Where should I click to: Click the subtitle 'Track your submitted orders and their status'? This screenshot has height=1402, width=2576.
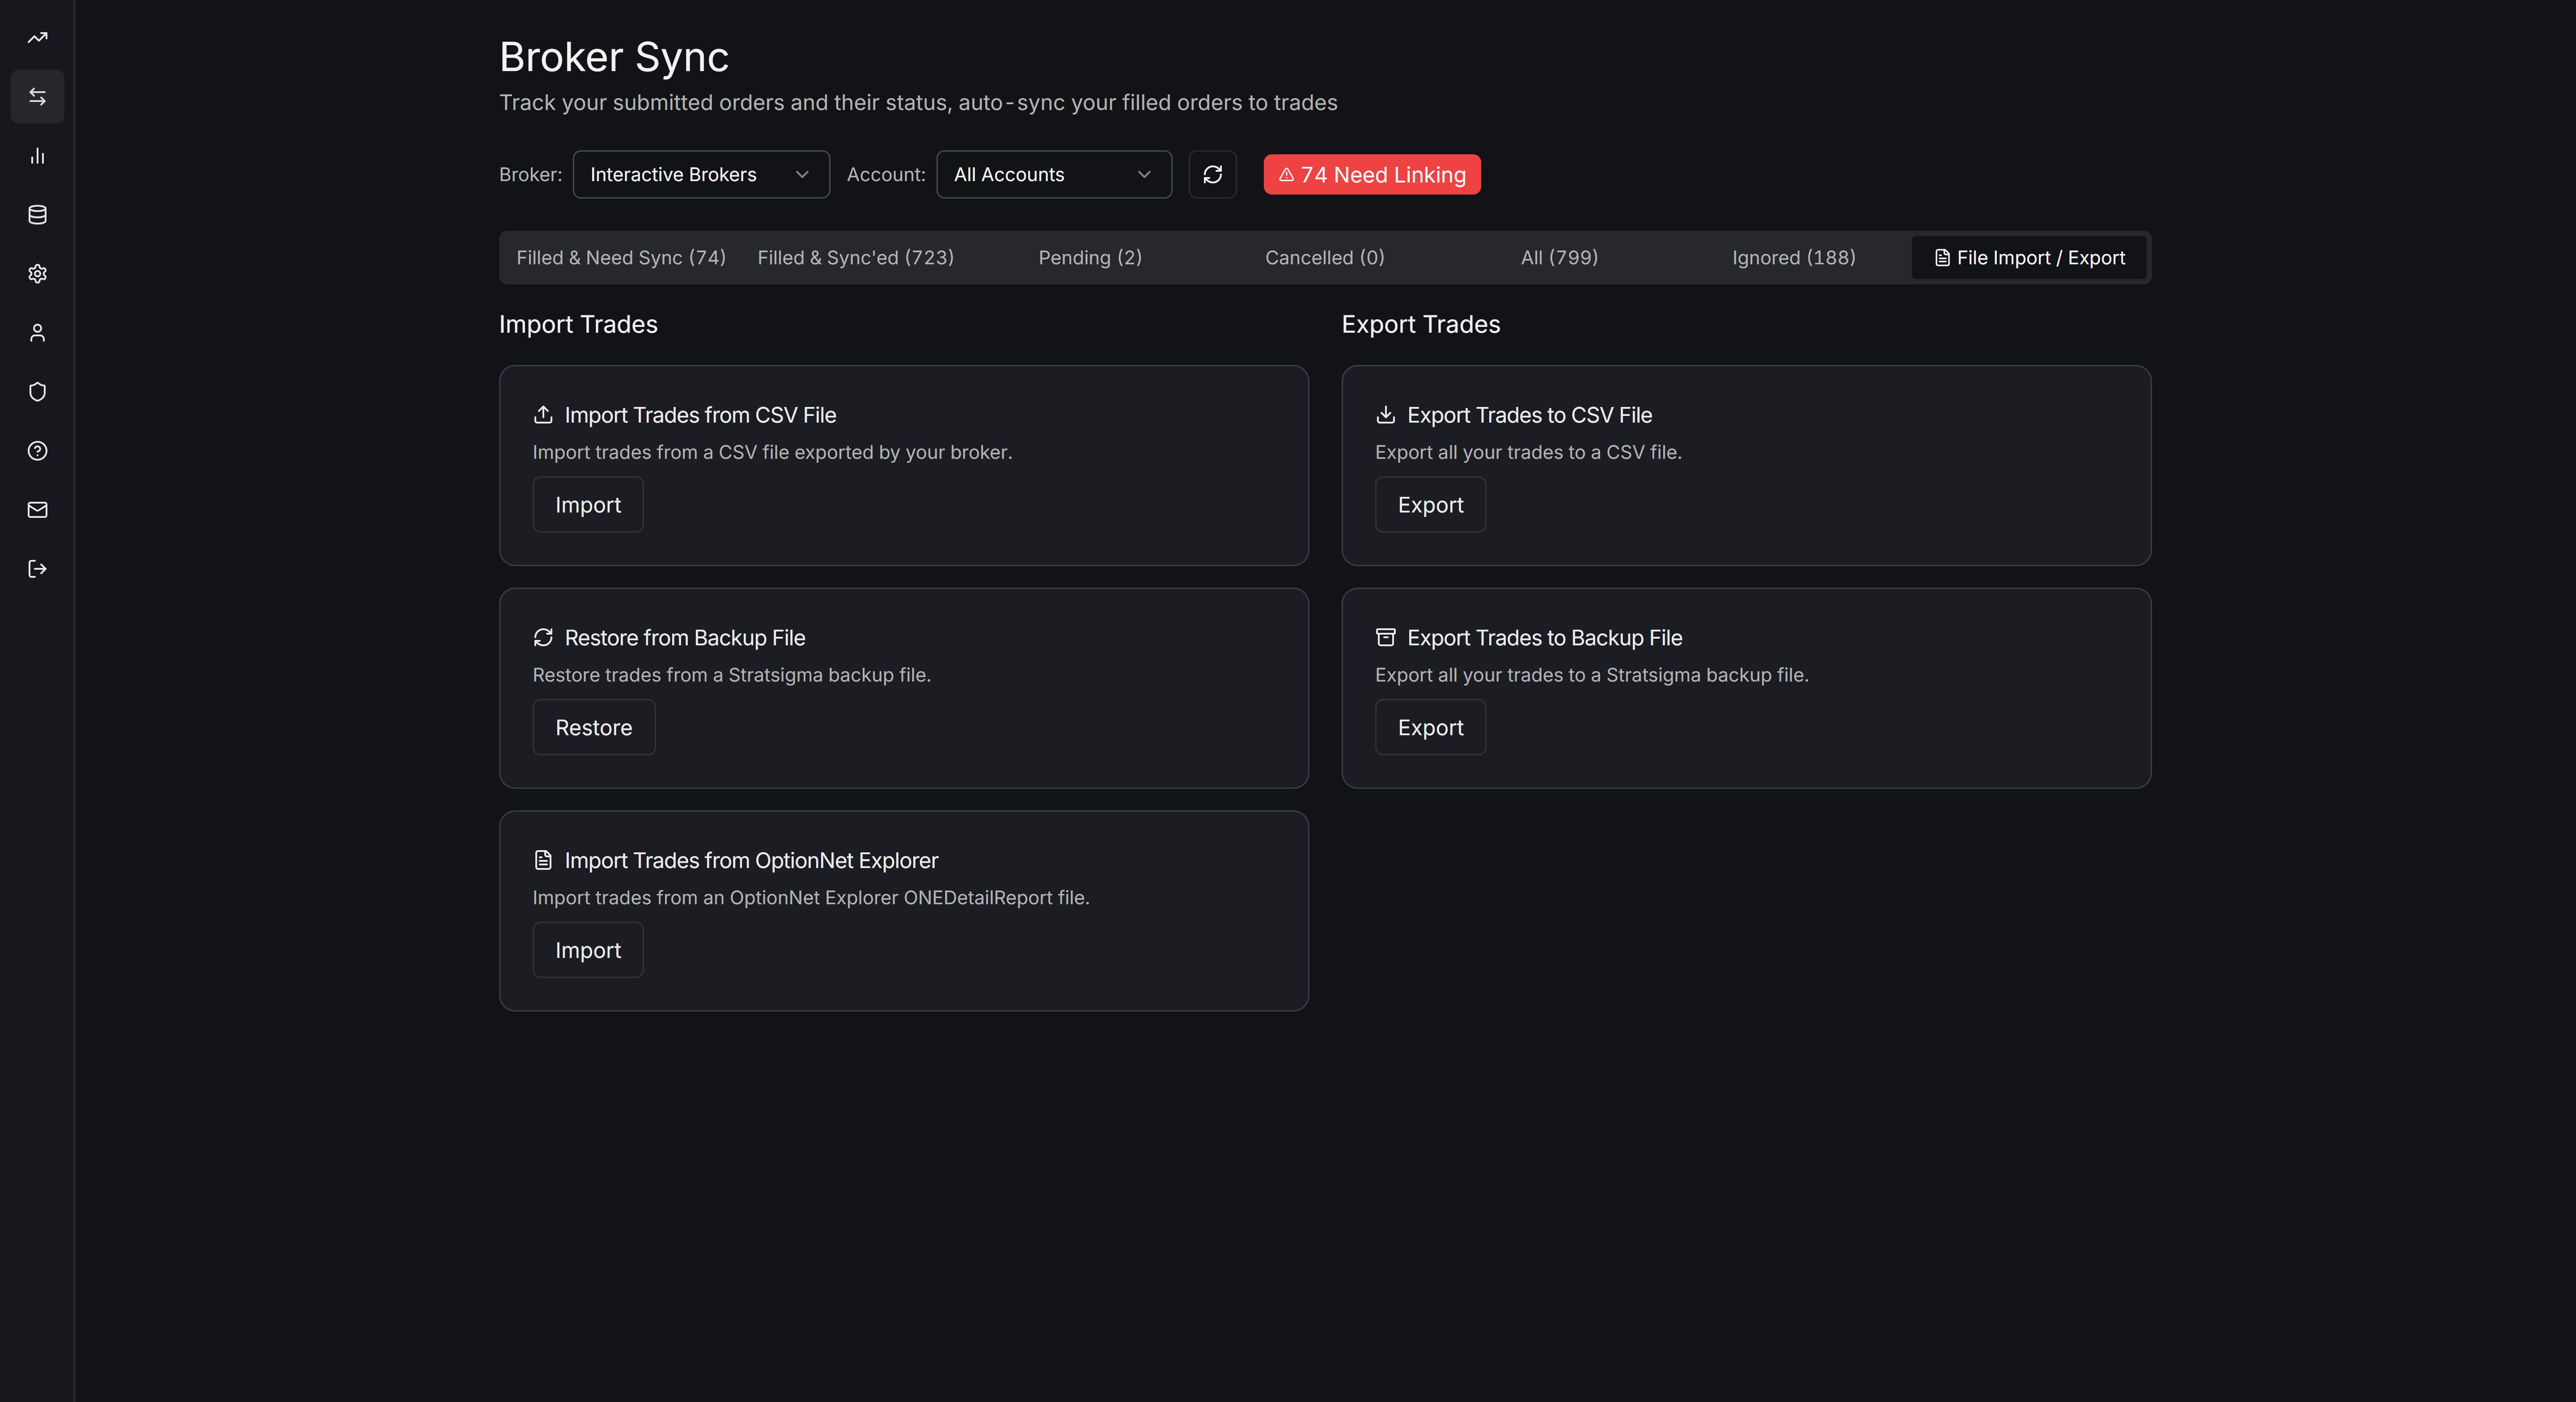918,103
